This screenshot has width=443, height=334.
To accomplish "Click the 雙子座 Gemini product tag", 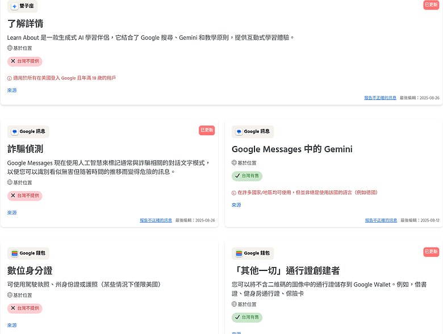I will pos(22,6).
